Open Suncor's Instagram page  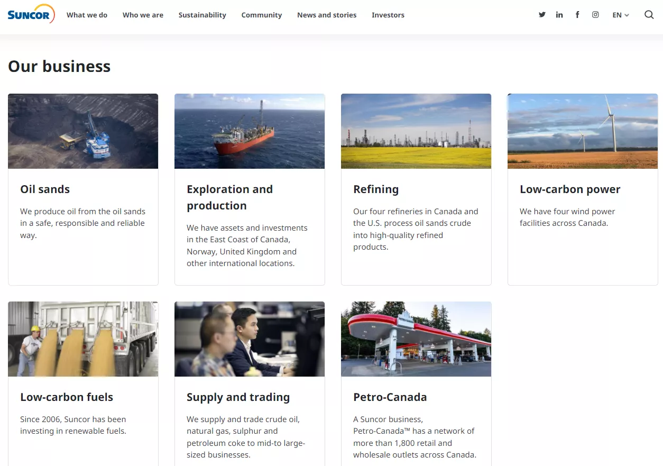pyautogui.click(x=595, y=15)
